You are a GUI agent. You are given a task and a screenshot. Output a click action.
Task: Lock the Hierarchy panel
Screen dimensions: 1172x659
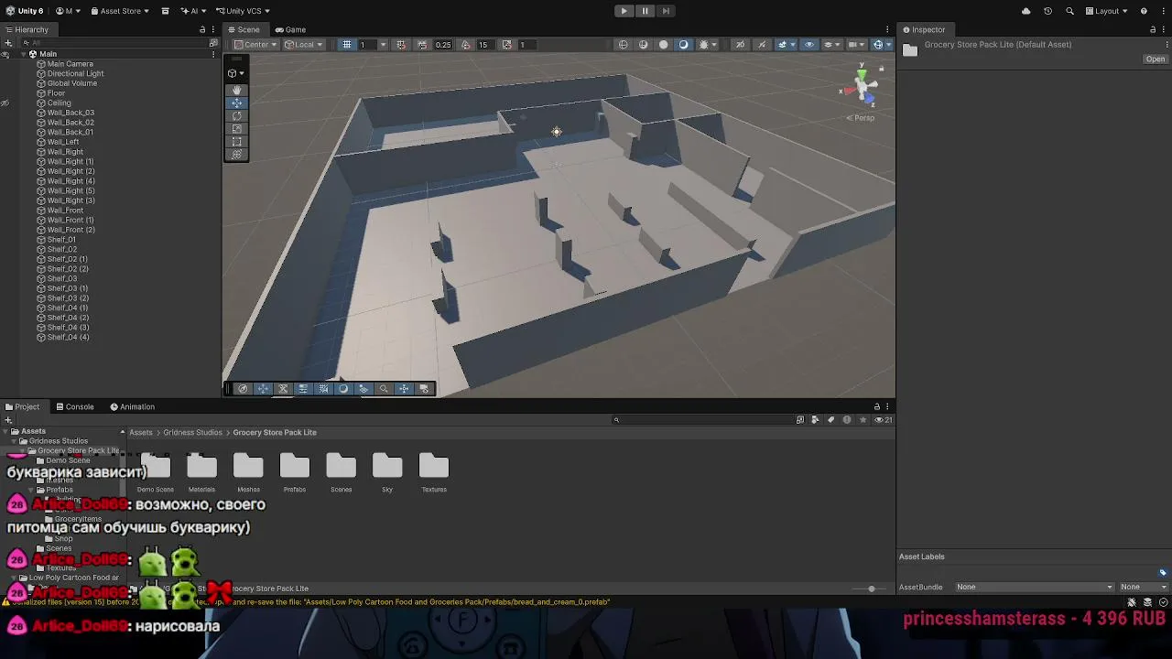(202, 29)
